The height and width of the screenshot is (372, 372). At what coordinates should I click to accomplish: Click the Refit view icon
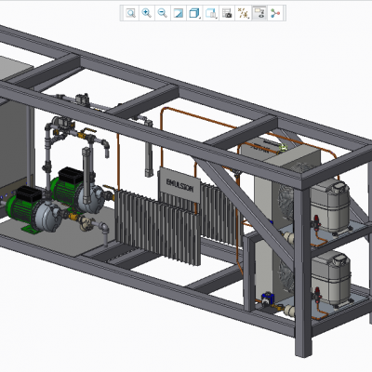tap(130, 13)
